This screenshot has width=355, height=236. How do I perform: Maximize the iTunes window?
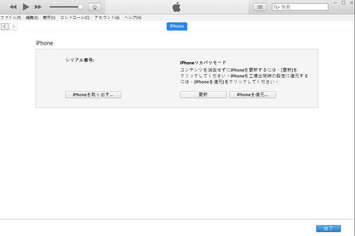[343, 3]
